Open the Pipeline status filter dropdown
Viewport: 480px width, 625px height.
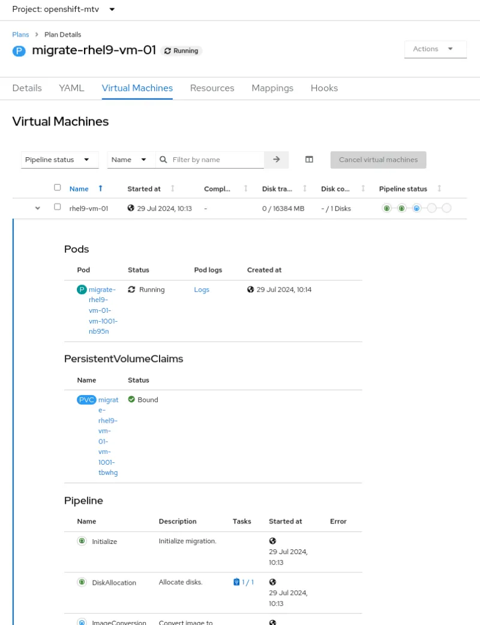[x=59, y=159]
